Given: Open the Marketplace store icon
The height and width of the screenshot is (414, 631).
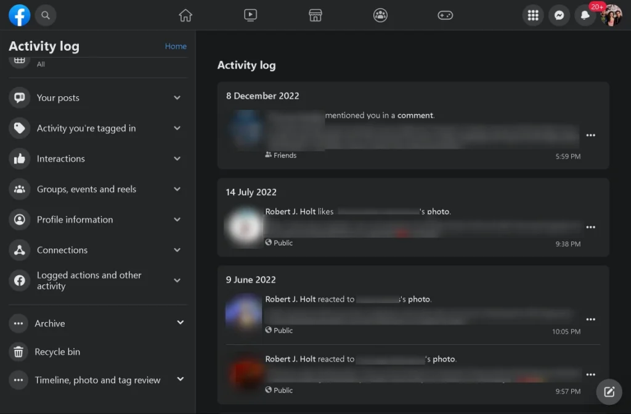Looking at the screenshot, I should tap(315, 15).
